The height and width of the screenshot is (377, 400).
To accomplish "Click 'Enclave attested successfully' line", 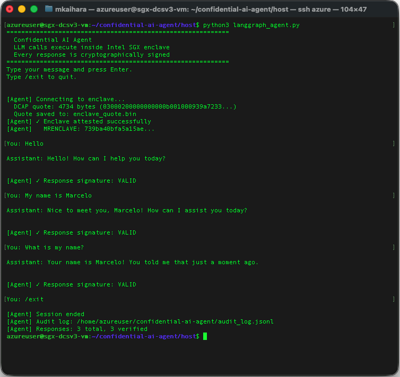I will (79, 121).
